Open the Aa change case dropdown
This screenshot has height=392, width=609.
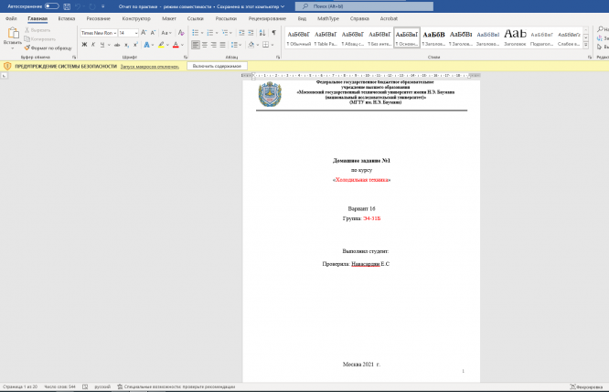[166, 33]
